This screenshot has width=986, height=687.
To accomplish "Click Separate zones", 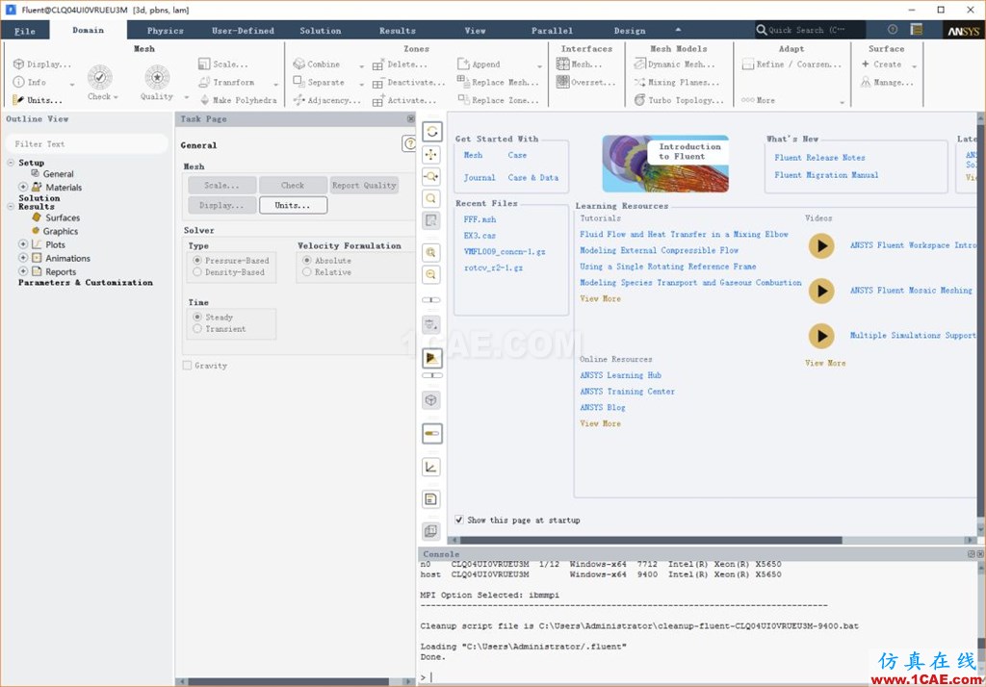I will (319, 83).
